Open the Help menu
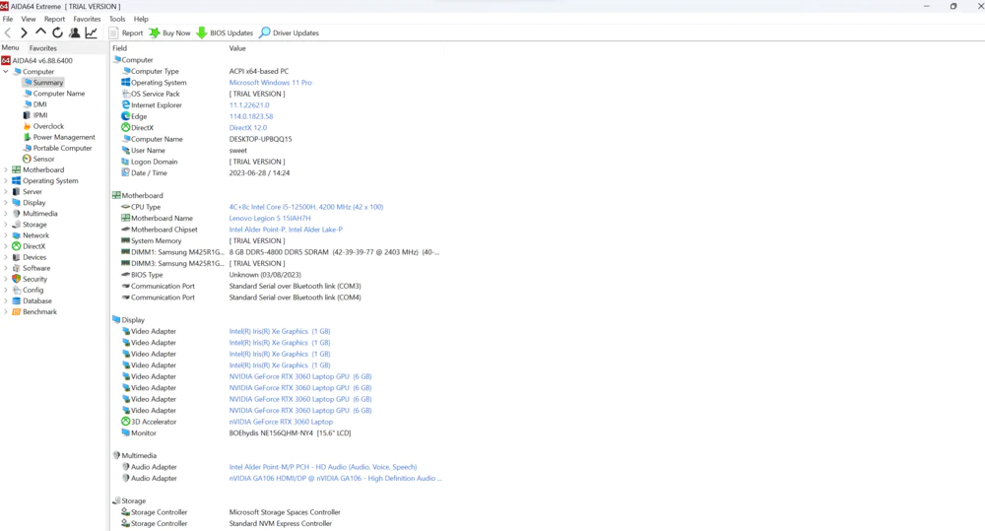The height and width of the screenshot is (531, 985). point(141,19)
